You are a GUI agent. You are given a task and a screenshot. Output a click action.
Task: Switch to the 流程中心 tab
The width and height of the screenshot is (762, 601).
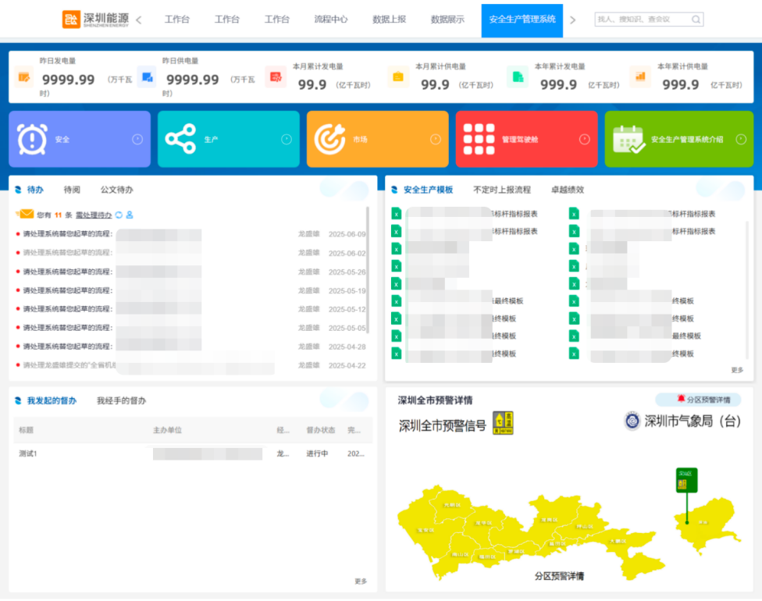click(x=330, y=20)
